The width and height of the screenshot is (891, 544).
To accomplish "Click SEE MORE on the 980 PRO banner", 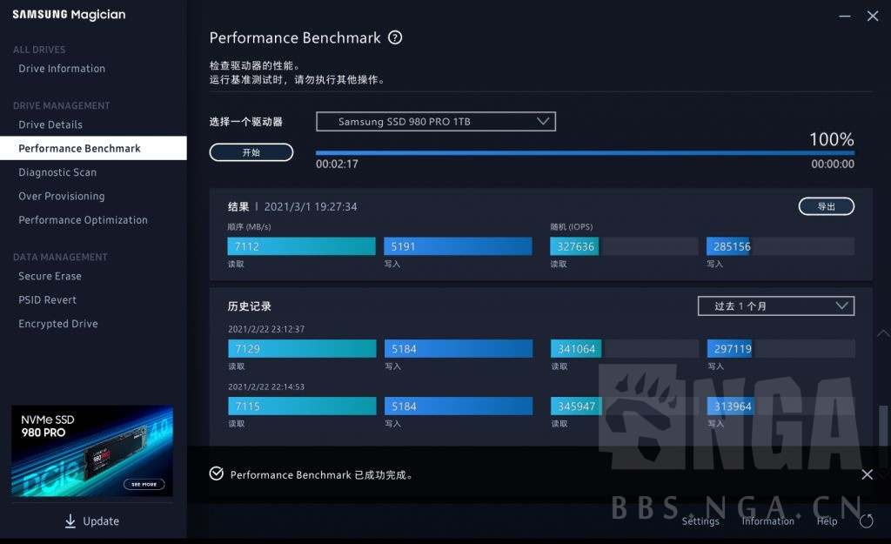I will click(x=144, y=484).
